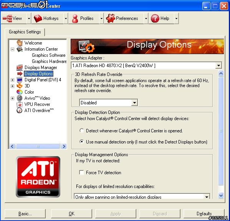Click the ATI Radeon Graphics logo

[x=38, y=177]
